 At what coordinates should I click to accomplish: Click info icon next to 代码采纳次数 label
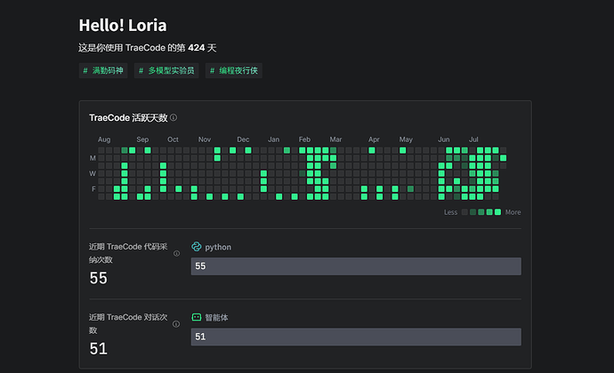(176, 253)
